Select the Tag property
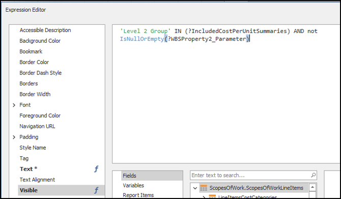 click(24, 158)
